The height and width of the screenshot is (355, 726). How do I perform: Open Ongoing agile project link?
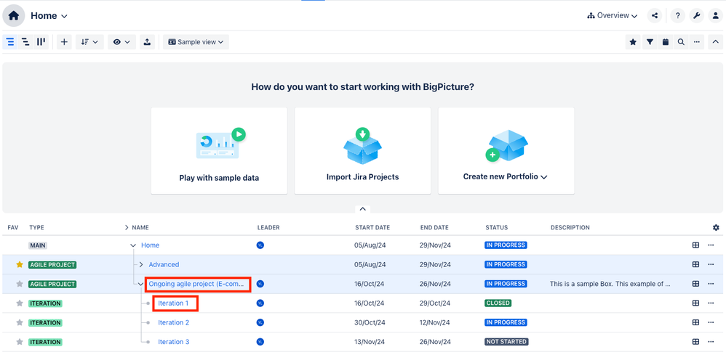[196, 284]
